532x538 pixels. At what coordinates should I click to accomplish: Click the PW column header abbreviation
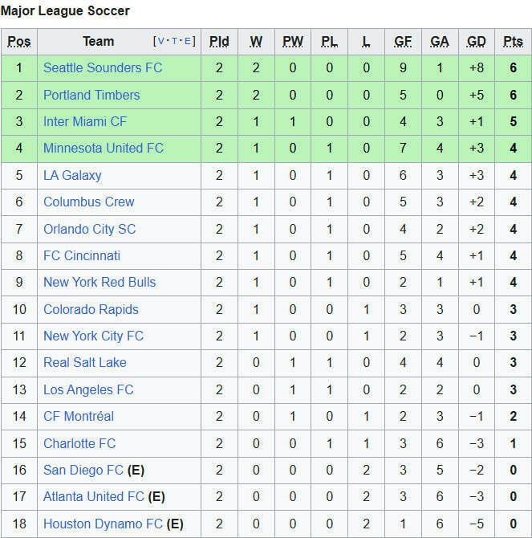pyautogui.click(x=293, y=42)
